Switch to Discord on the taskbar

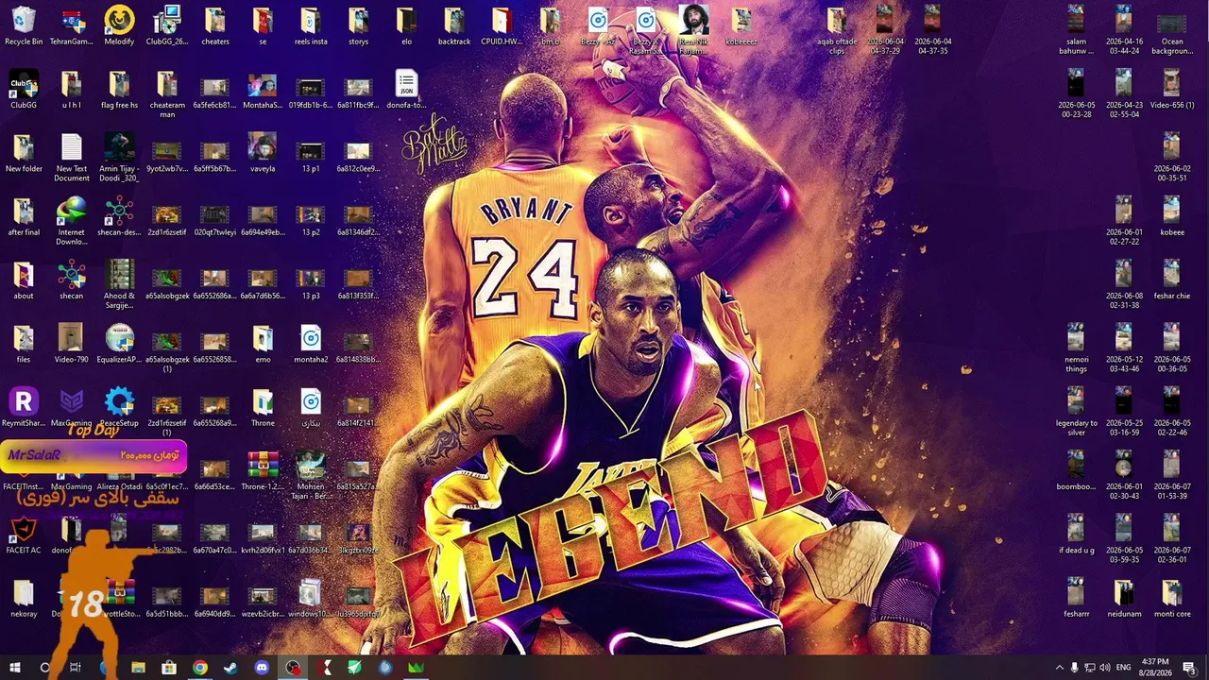tap(262, 668)
